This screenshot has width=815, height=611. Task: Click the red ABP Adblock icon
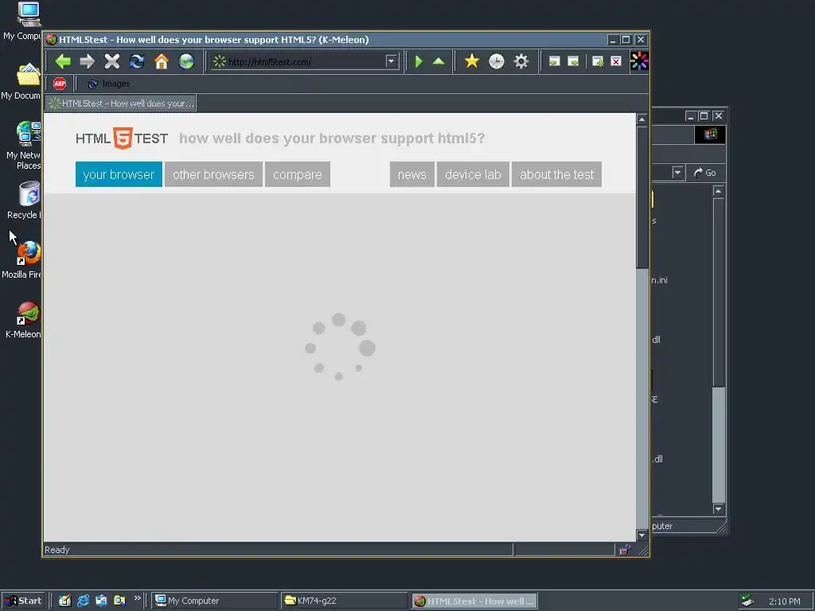pos(60,83)
